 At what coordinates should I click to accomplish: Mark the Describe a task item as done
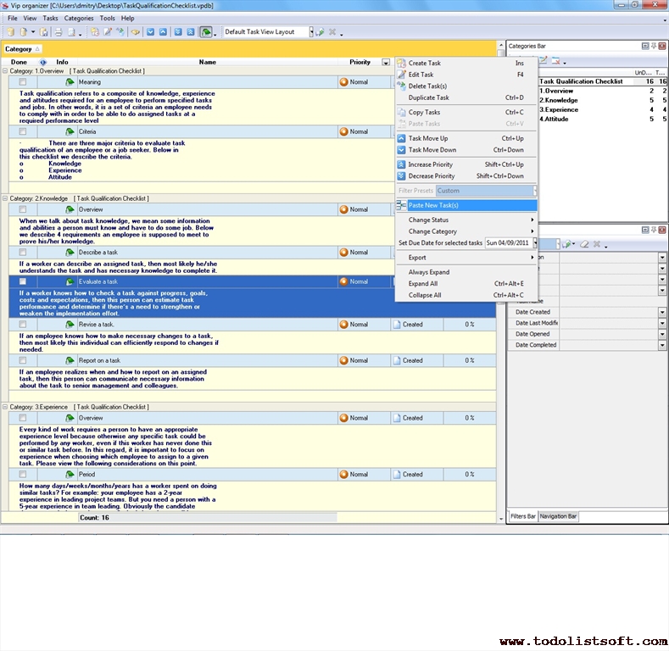pyautogui.click(x=23, y=253)
